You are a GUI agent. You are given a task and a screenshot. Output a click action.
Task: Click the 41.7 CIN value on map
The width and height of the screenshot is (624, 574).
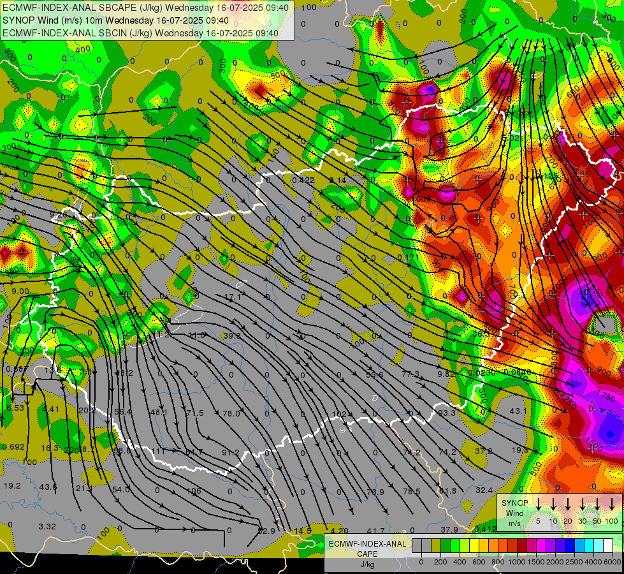point(375,531)
